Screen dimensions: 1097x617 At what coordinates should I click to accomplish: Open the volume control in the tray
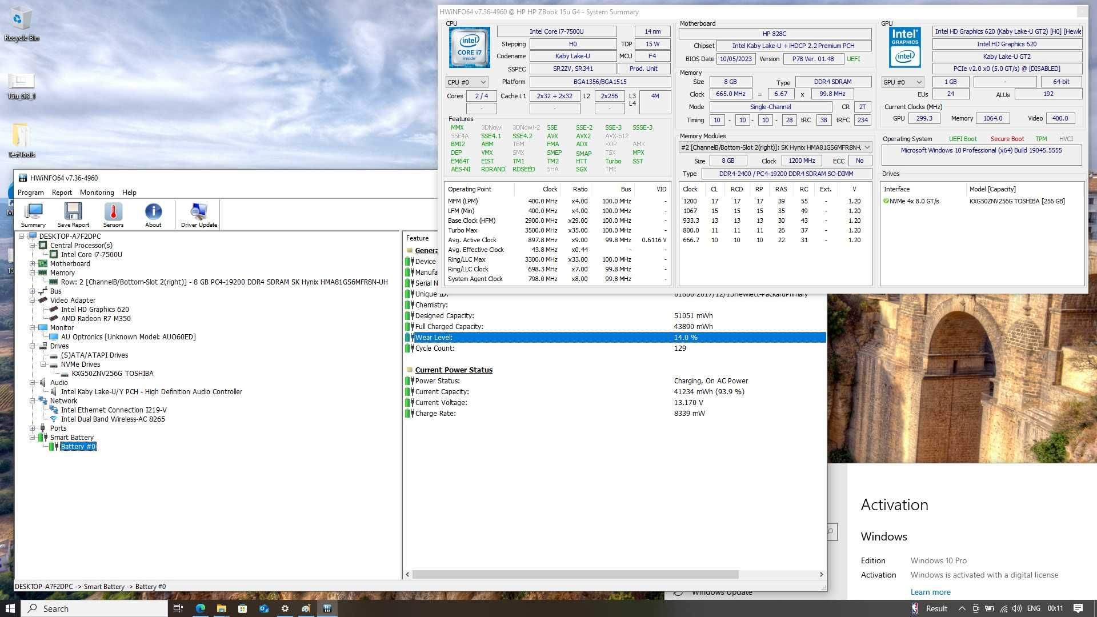[1018, 608]
